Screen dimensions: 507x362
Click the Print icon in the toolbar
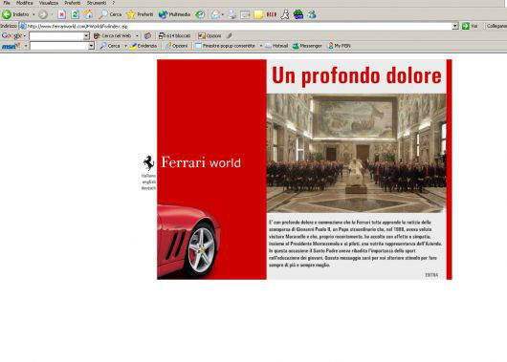click(x=232, y=14)
